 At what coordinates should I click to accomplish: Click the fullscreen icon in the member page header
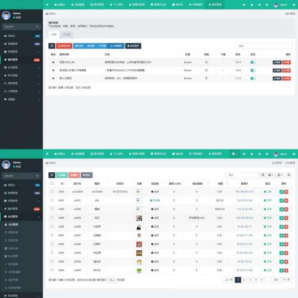[267, 154]
